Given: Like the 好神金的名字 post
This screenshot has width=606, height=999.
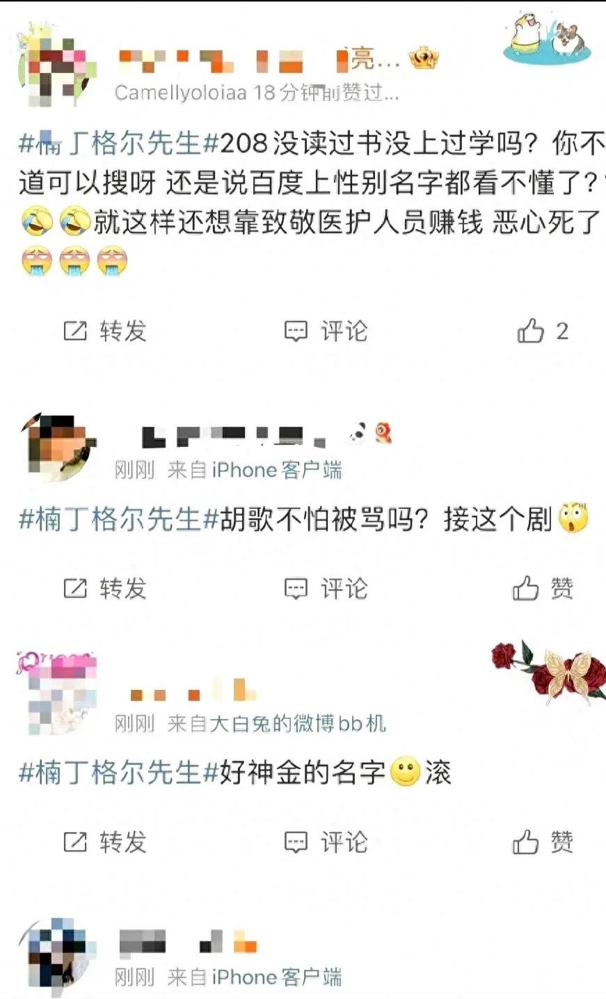Looking at the screenshot, I should pos(543,842).
